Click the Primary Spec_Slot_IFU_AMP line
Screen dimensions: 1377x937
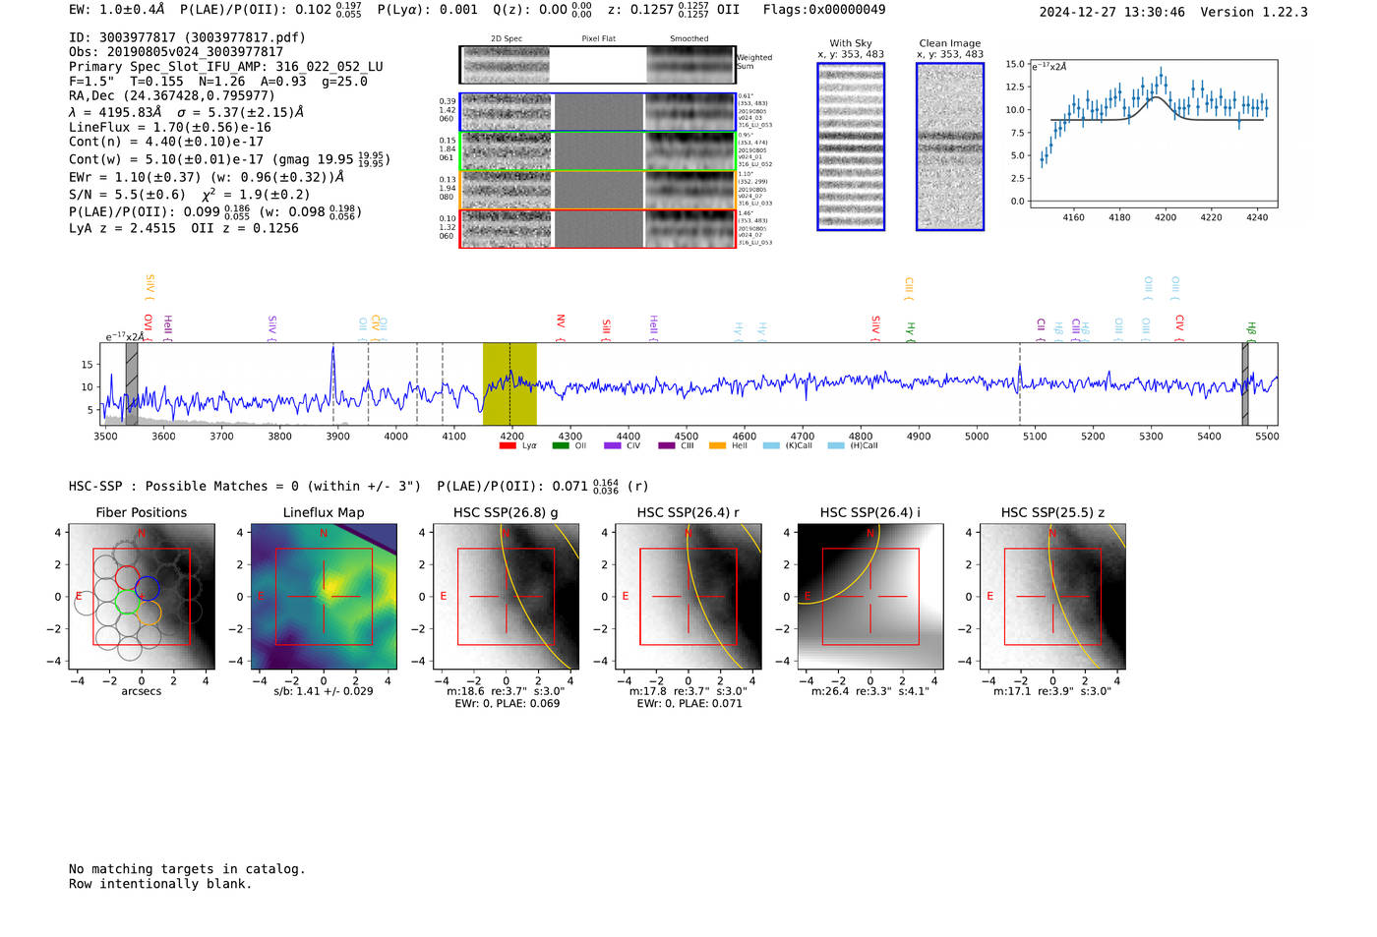coord(226,67)
